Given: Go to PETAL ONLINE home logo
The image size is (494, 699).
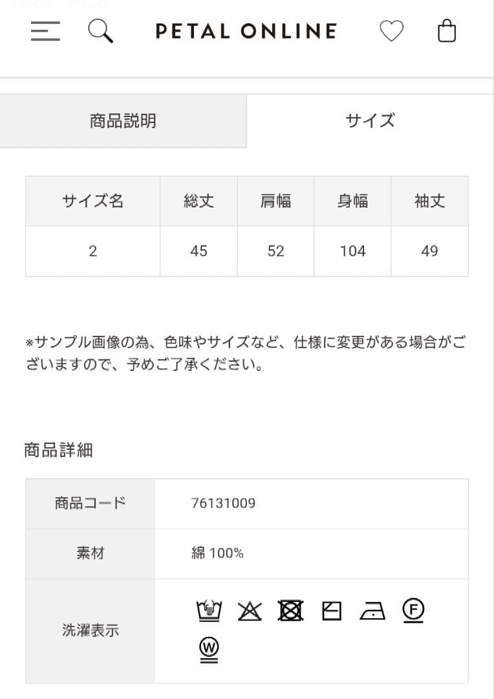Looking at the screenshot, I should (246, 31).
